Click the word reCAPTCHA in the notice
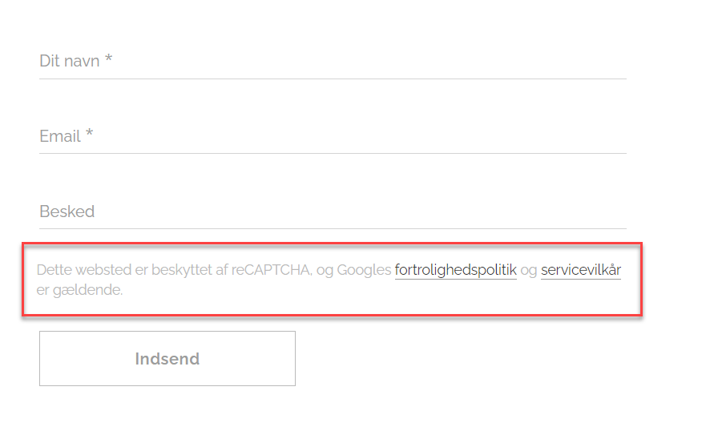The width and height of the screenshot is (714, 427). tap(271, 270)
